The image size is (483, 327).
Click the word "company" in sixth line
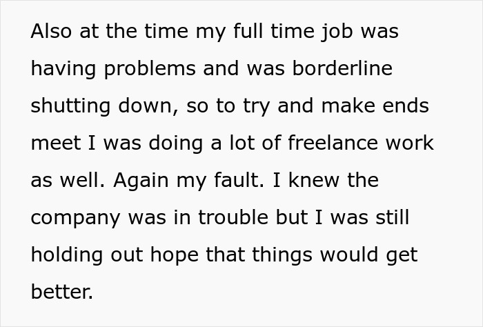tap(76, 218)
